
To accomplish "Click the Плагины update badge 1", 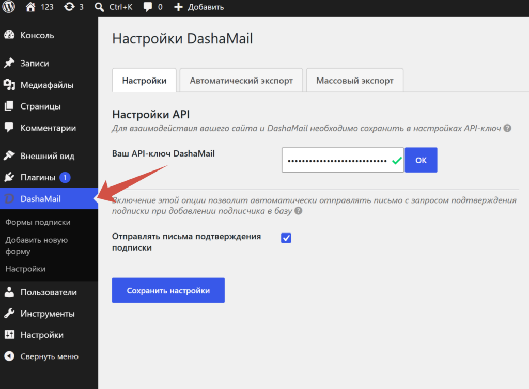I will pyautogui.click(x=65, y=177).
